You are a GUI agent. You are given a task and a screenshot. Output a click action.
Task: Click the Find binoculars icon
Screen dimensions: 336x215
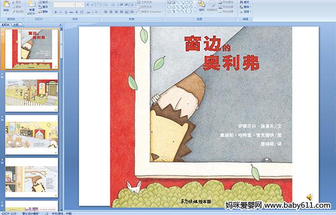pos(241,2)
